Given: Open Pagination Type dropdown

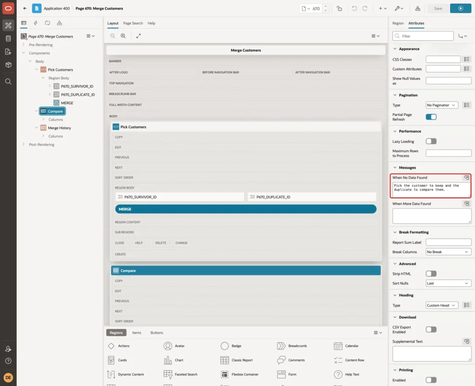Looking at the screenshot, I should [x=442, y=105].
